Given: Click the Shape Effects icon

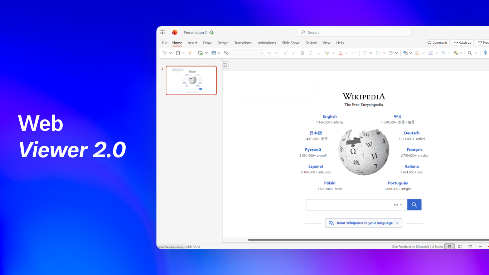Looking at the screenshot, I should [444, 53].
